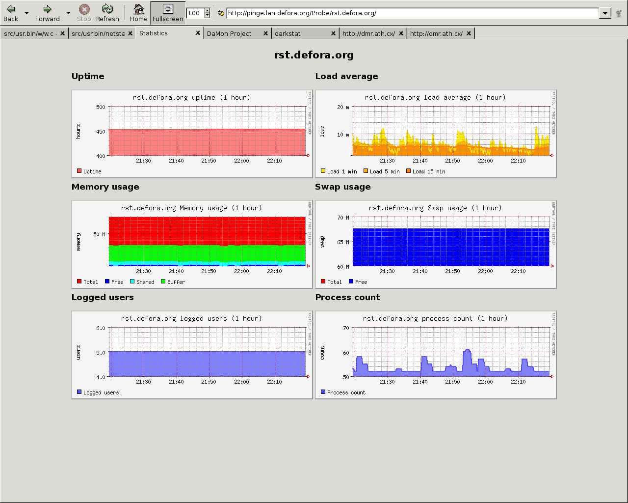Click inside the URL address field
Screen dimensions: 628x503
[412, 13]
